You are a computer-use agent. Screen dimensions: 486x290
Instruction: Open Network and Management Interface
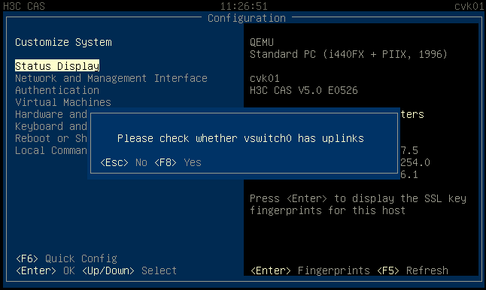[x=111, y=78]
